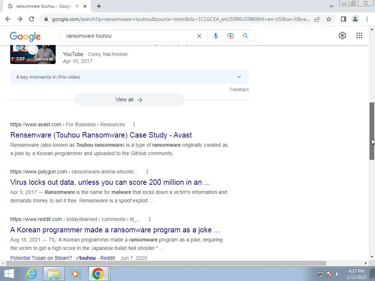
Task: Launch Internet Explorer from the taskbar
Action: pyautogui.click(x=31, y=274)
